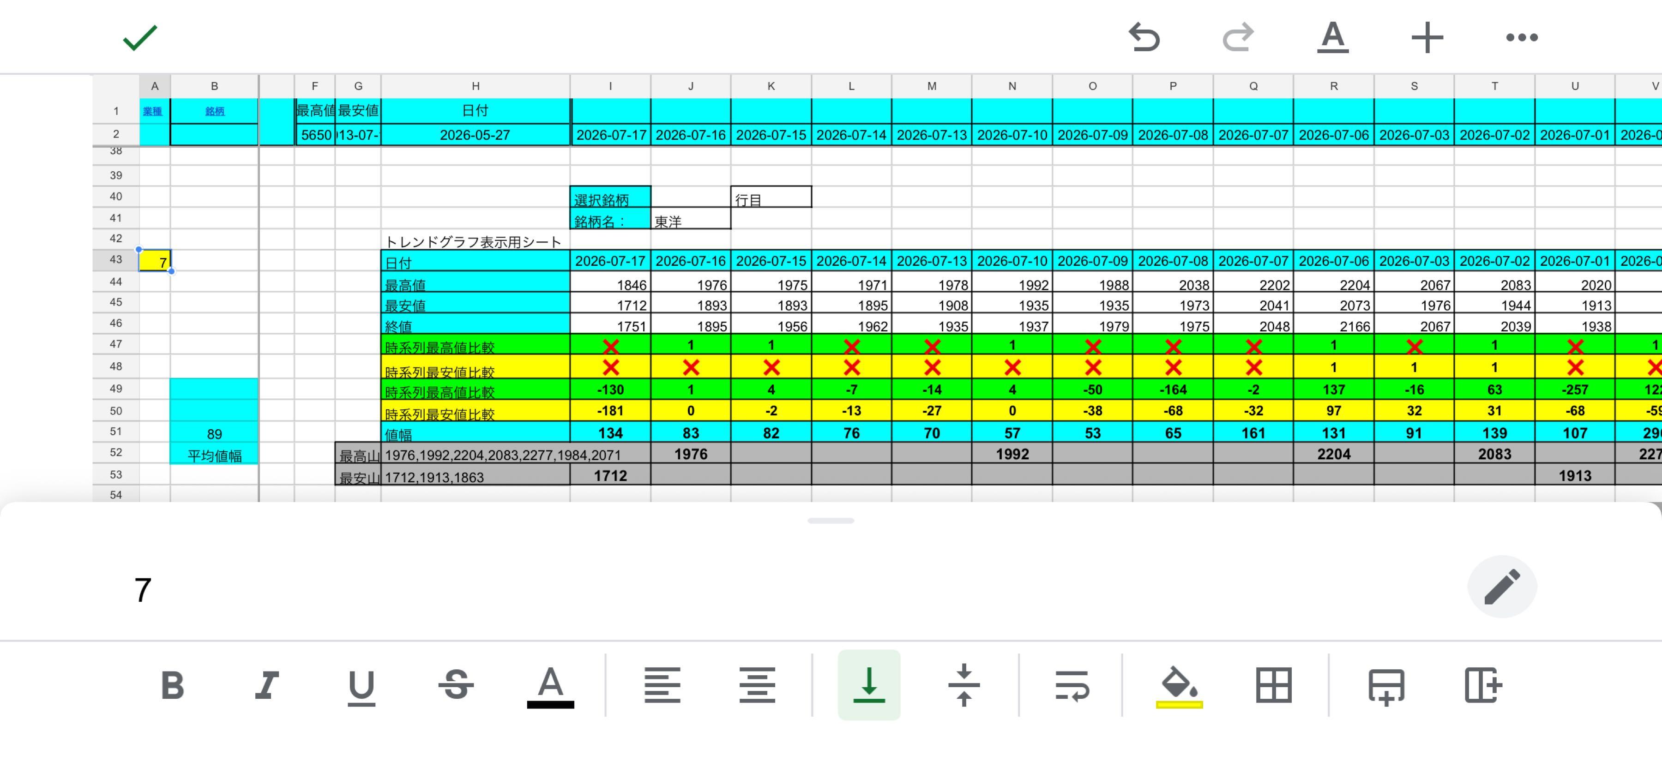Select the row 47 header
Screen dimensions: 1662x768
click(115, 344)
